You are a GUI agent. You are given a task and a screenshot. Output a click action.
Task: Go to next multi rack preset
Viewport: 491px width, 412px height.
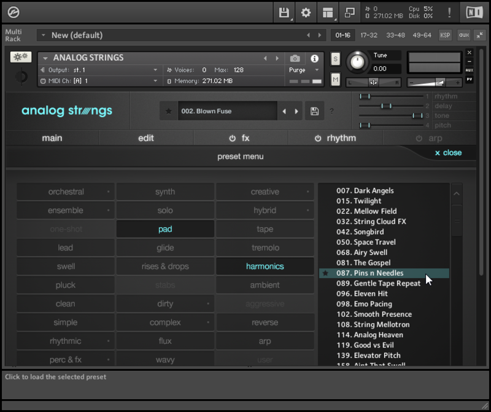tap(320, 35)
